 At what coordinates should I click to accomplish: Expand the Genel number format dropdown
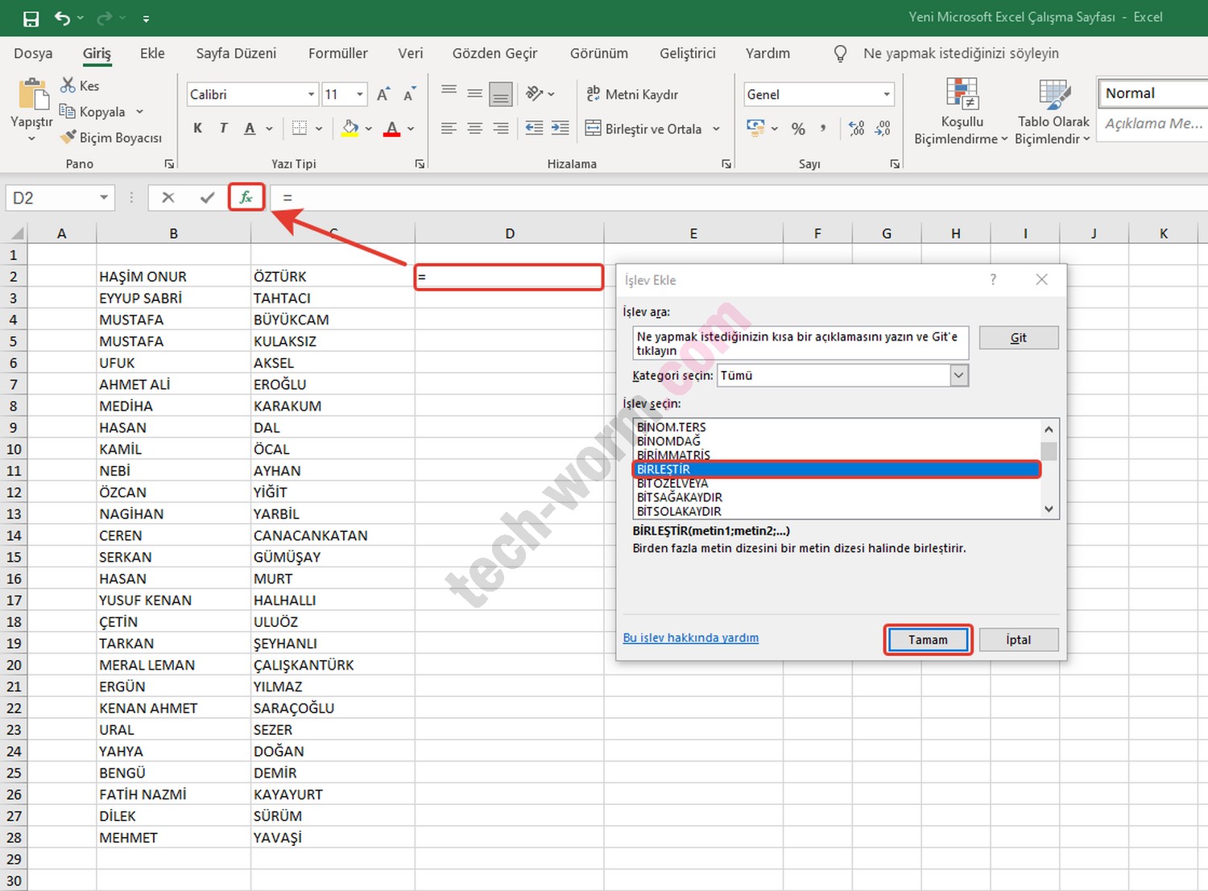886,94
